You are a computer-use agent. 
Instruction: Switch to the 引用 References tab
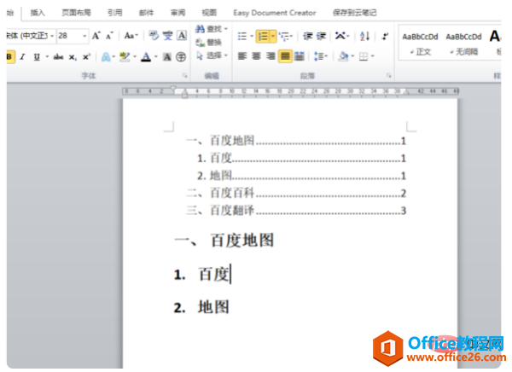115,13
